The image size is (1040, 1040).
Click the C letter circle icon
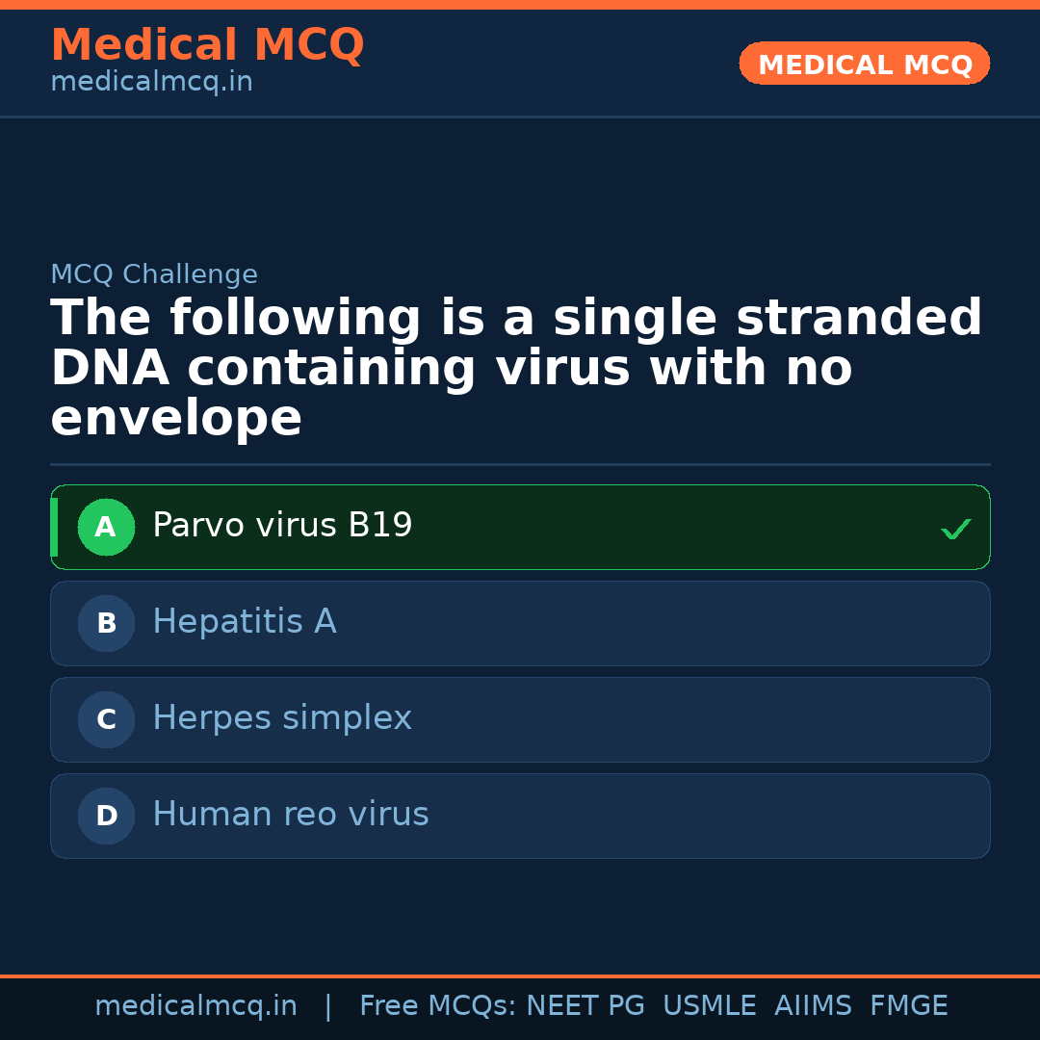[106, 719]
